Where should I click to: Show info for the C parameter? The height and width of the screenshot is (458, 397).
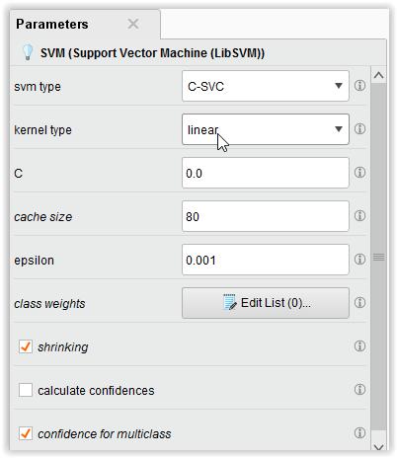(x=359, y=172)
